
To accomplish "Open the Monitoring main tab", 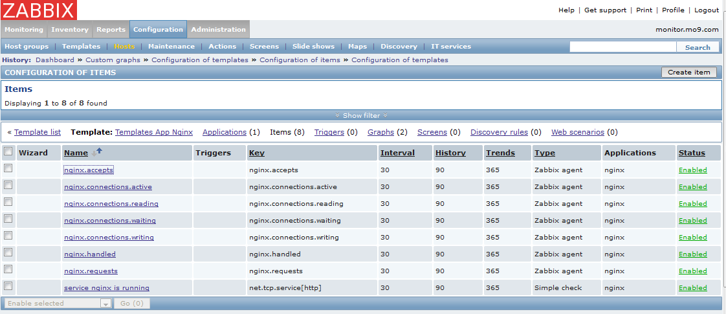I will (x=23, y=29).
